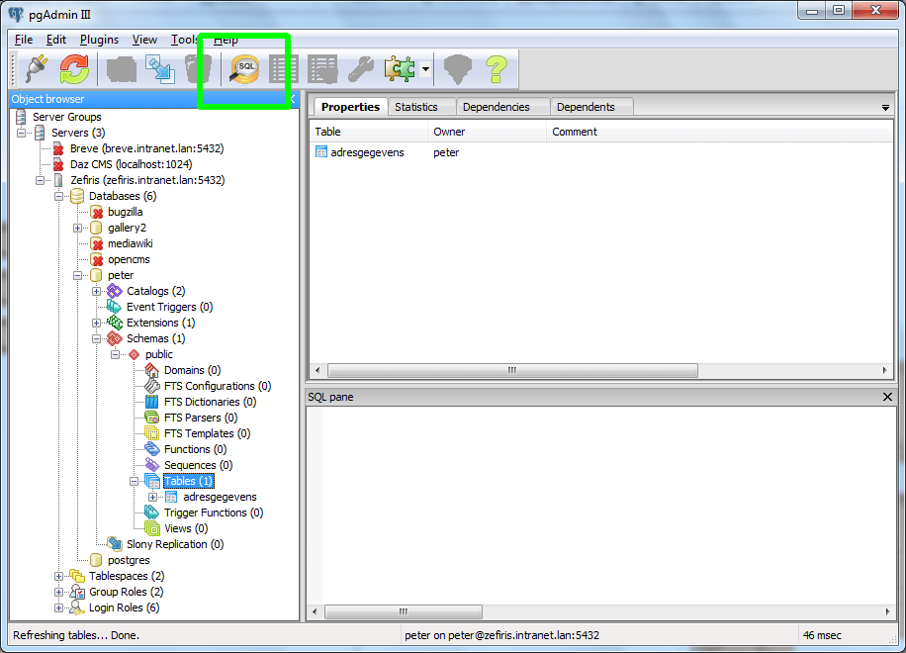Sort by the Owner column header
Viewport: 906px width, 653px height.
click(487, 132)
